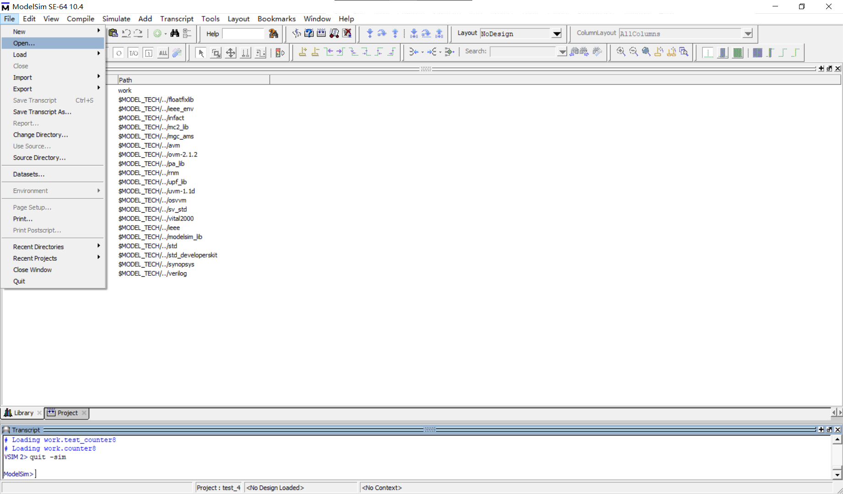Select the $MODEL_TECH/../ieee_env library row
The height and width of the screenshot is (494, 843).
pyautogui.click(x=156, y=109)
